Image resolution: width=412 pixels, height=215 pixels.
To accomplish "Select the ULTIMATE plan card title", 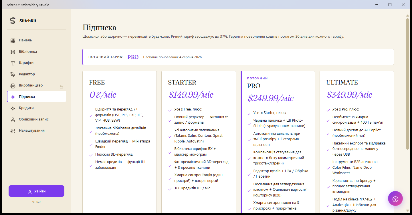I will (x=342, y=83).
